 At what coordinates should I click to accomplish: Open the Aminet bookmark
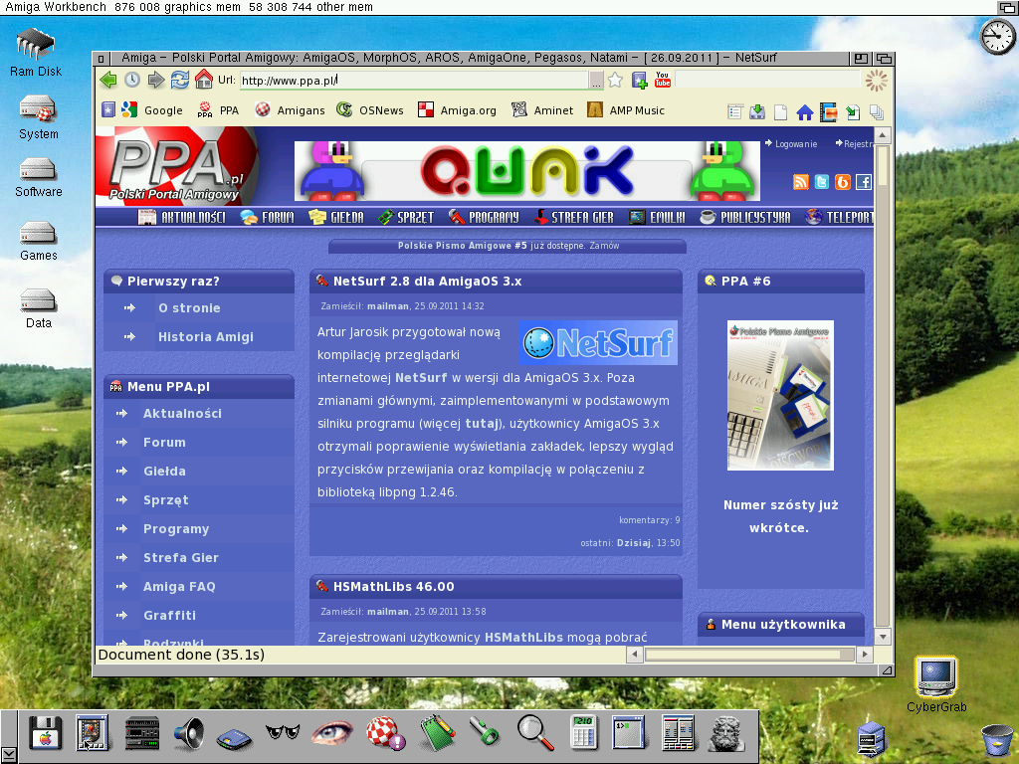[542, 110]
